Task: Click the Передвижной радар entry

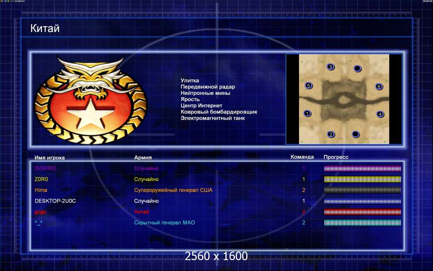Action: pyautogui.click(x=207, y=87)
